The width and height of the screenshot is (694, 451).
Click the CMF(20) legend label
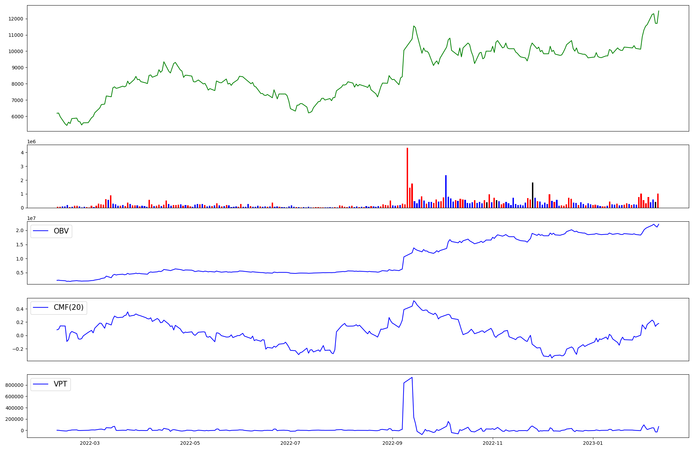point(68,308)
